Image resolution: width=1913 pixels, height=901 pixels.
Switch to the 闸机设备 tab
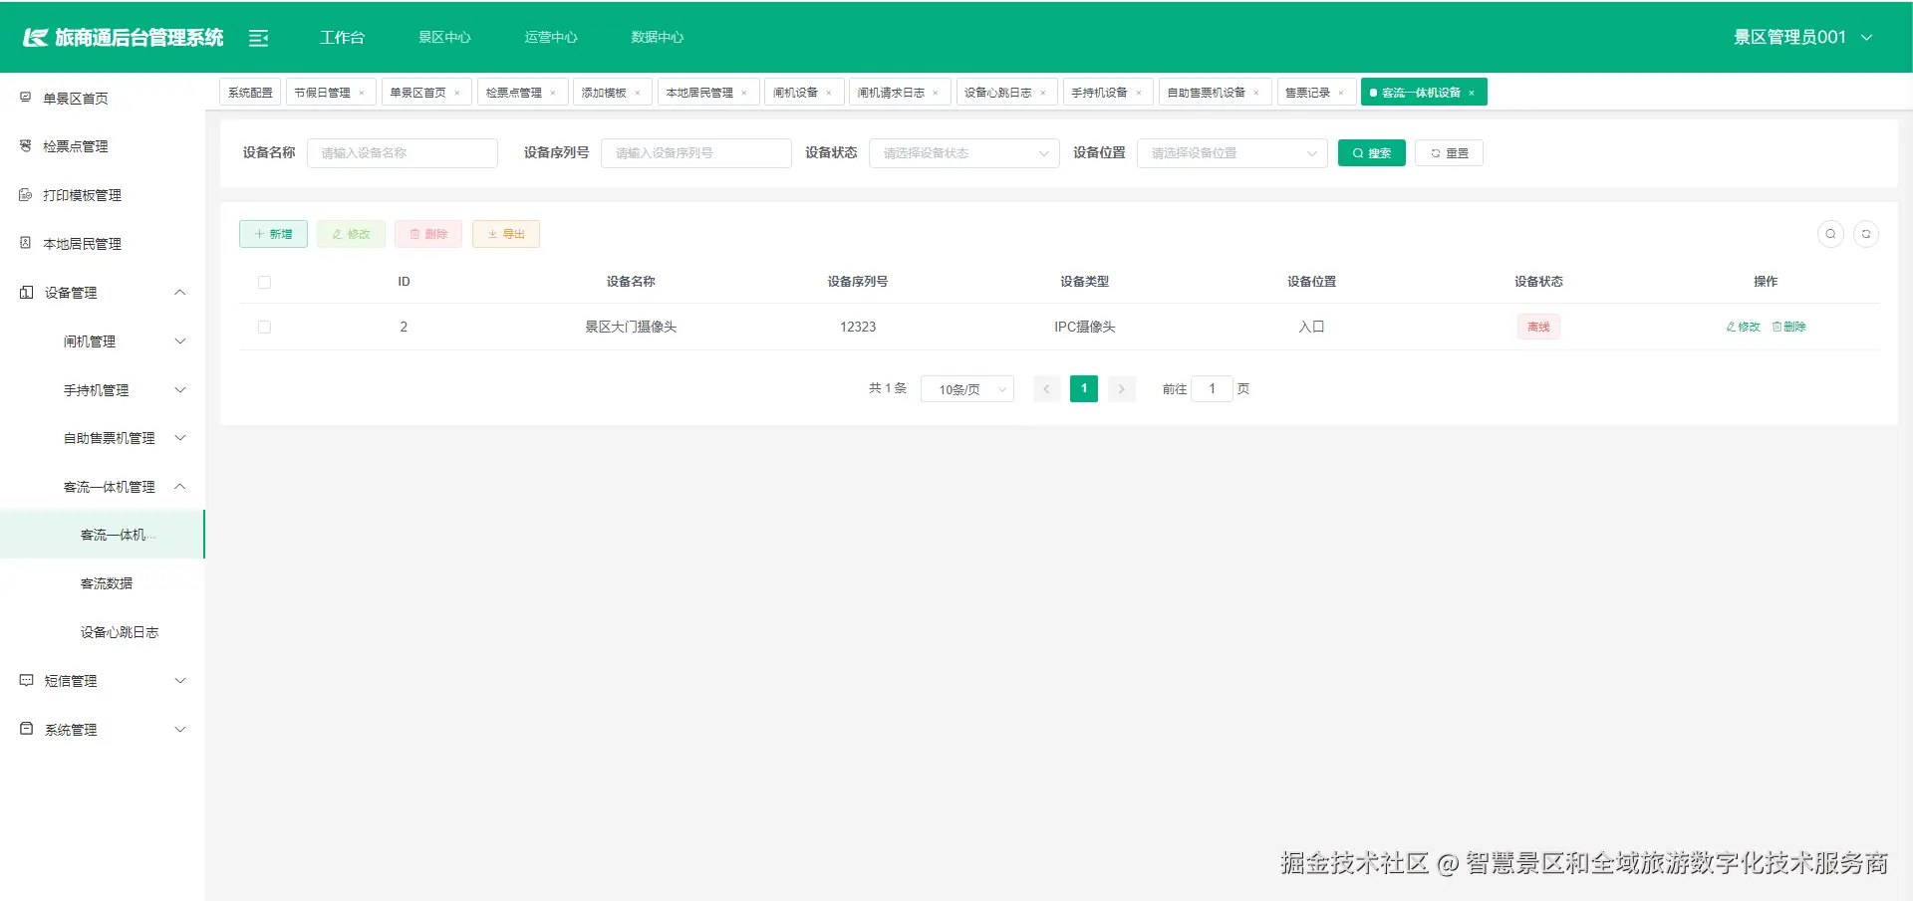pos(797,92)
